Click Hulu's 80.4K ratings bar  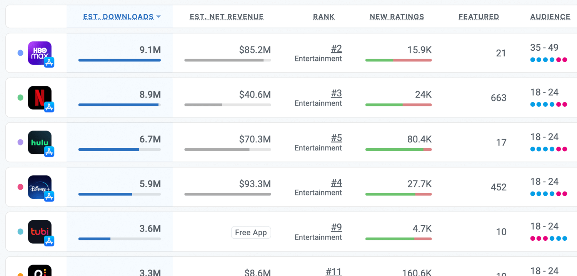click(x=399, y=150)
